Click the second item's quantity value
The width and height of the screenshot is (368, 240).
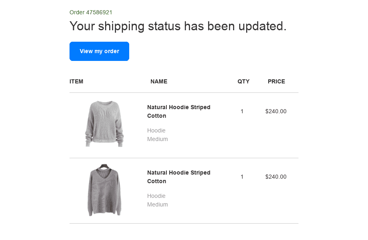click(242, 177)
